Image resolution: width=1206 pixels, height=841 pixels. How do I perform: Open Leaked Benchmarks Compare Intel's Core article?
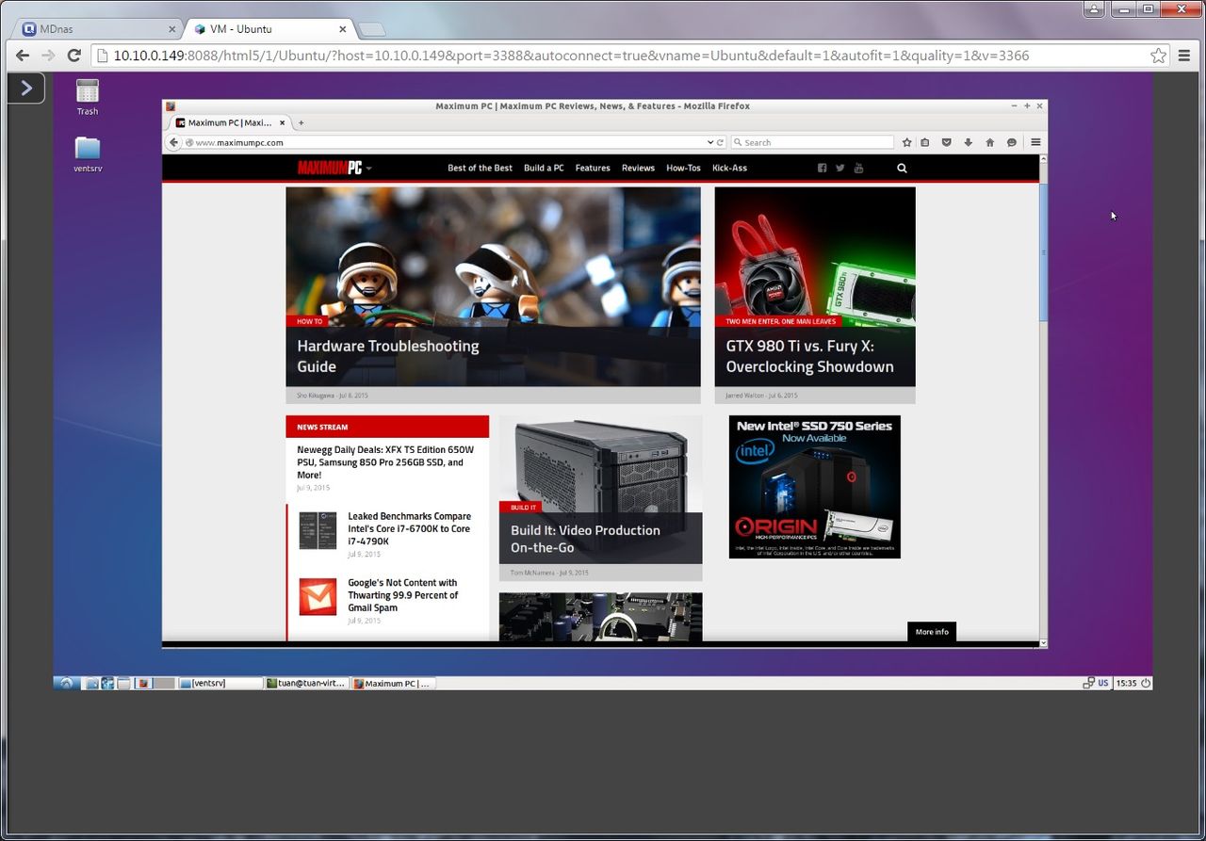pos(409,528)
